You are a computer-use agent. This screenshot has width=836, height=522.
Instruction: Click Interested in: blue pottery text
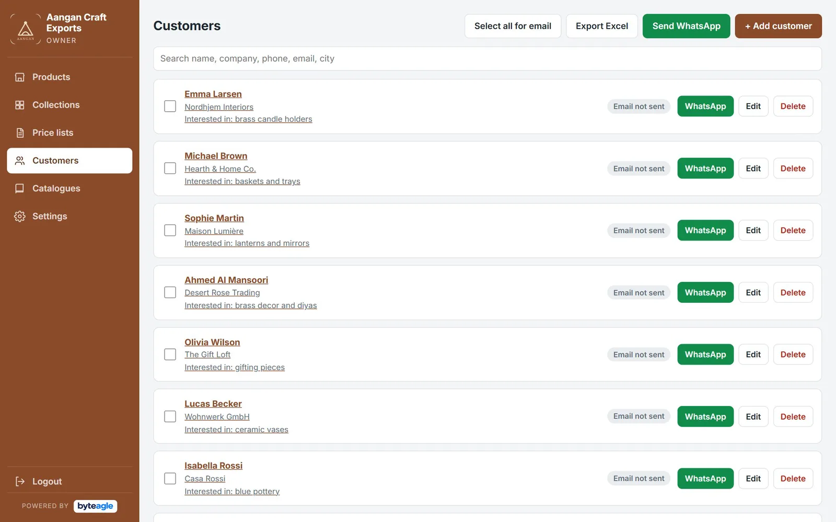pos(232,492)
